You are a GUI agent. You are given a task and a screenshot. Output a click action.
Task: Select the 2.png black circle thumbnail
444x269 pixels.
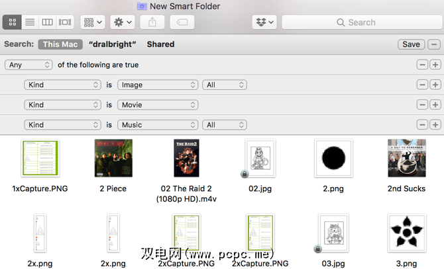coord(333,158)
